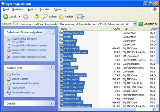Click the Wechseln zu go button
The image size is (160, 112).
[148, 24]
